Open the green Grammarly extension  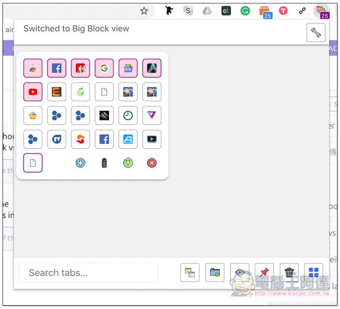click(245, 10)
